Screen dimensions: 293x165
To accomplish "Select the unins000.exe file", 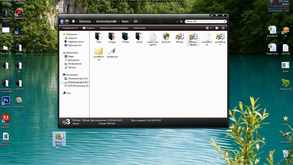I will pyautogui.click(x=220, y=39).
